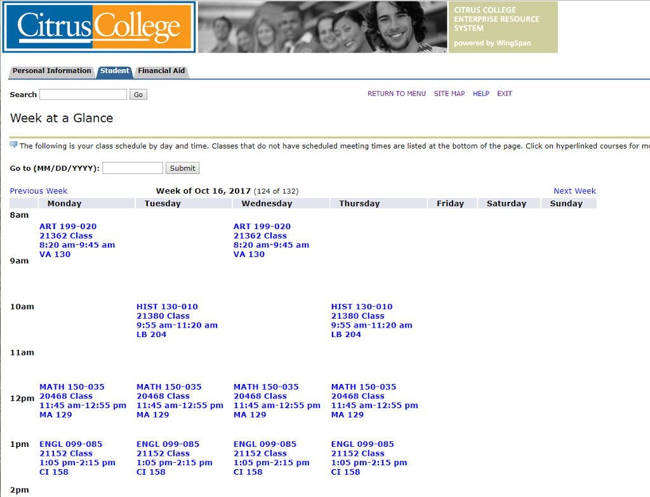This screenshot has height=497, width=650.
Task: Advance to Next Week
Action: 574,190
